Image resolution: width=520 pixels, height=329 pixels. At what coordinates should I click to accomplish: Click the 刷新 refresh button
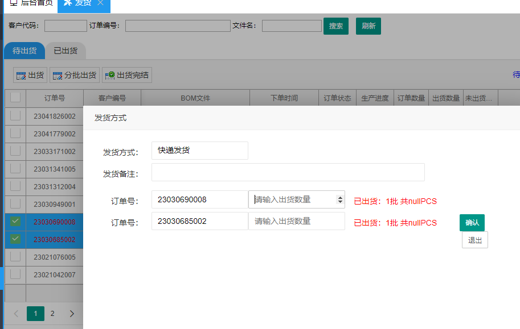pyautogui.click(x=368, y=26)
